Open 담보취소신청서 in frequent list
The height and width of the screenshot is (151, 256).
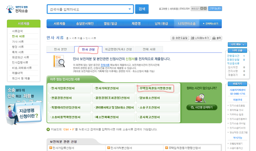click(158, 98)
